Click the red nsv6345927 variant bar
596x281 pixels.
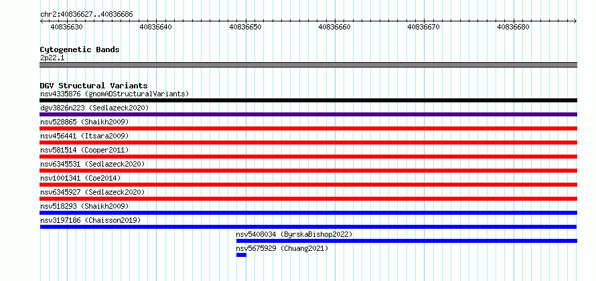[x=308, y=199]
